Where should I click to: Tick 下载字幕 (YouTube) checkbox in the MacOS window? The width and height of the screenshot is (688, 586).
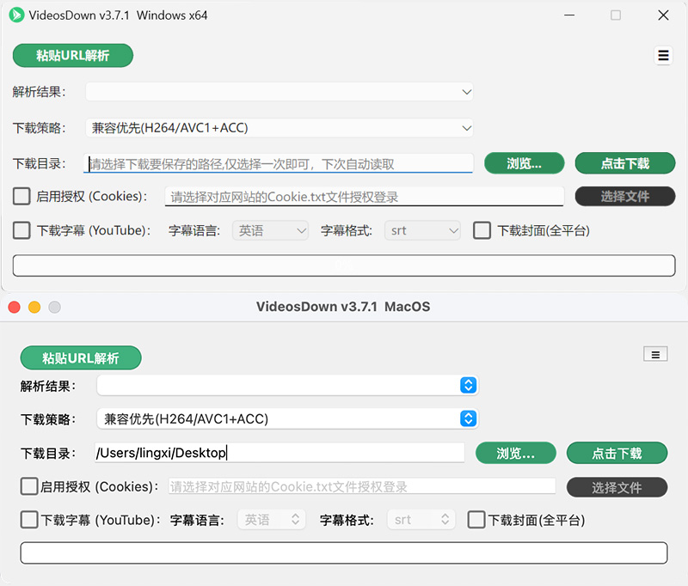click(29, 520)
